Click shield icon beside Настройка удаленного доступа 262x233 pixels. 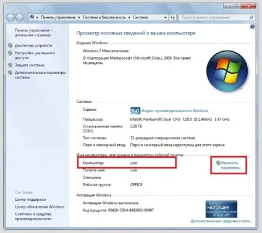10,53
